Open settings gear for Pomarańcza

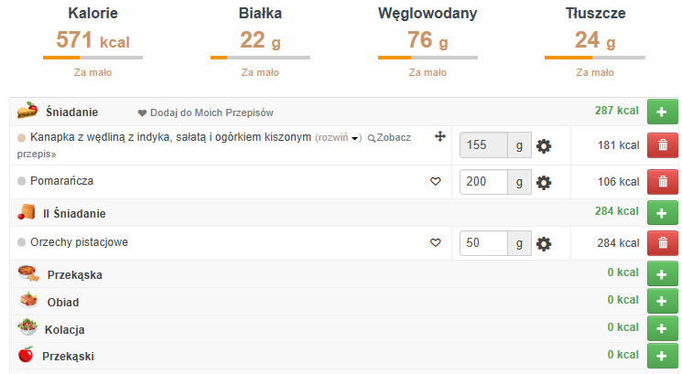544,182
